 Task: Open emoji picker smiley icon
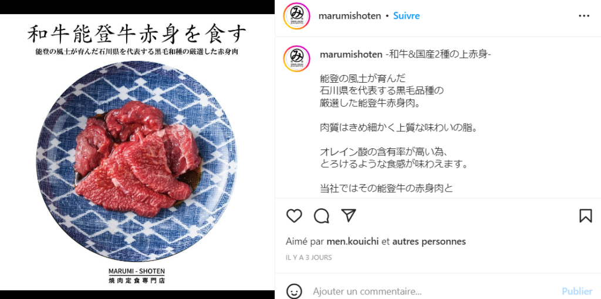click(x=294, y=291)
